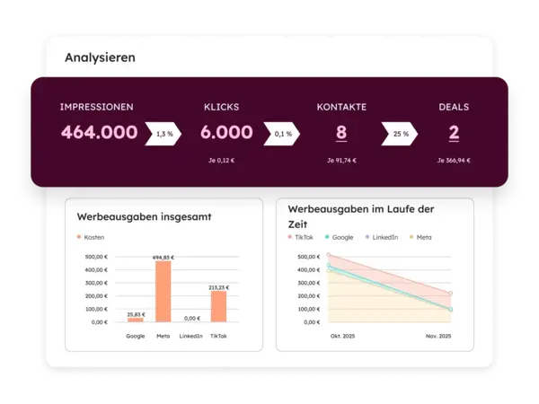Select the 6.000 clicks value
539x404 pixels.
click(x=226, y=132)
